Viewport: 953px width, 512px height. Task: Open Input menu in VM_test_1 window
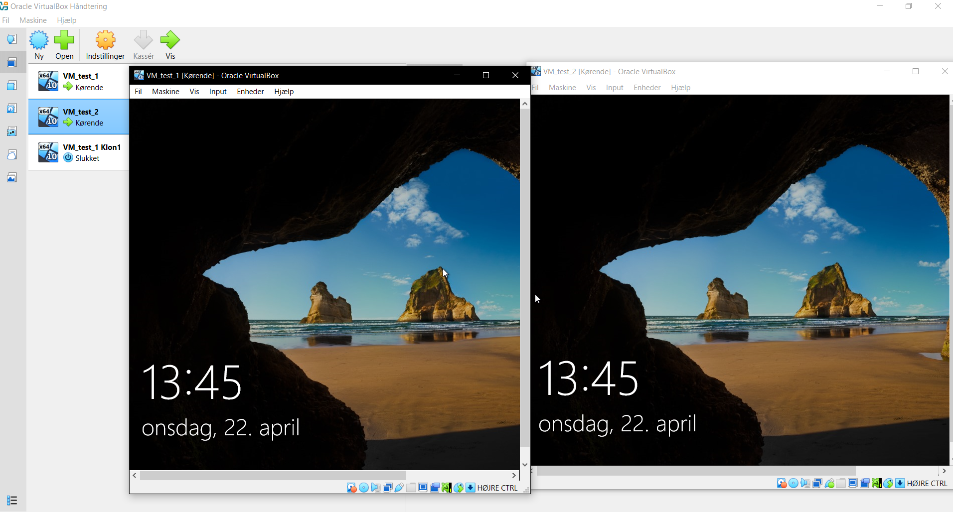(x=218, y=92)
